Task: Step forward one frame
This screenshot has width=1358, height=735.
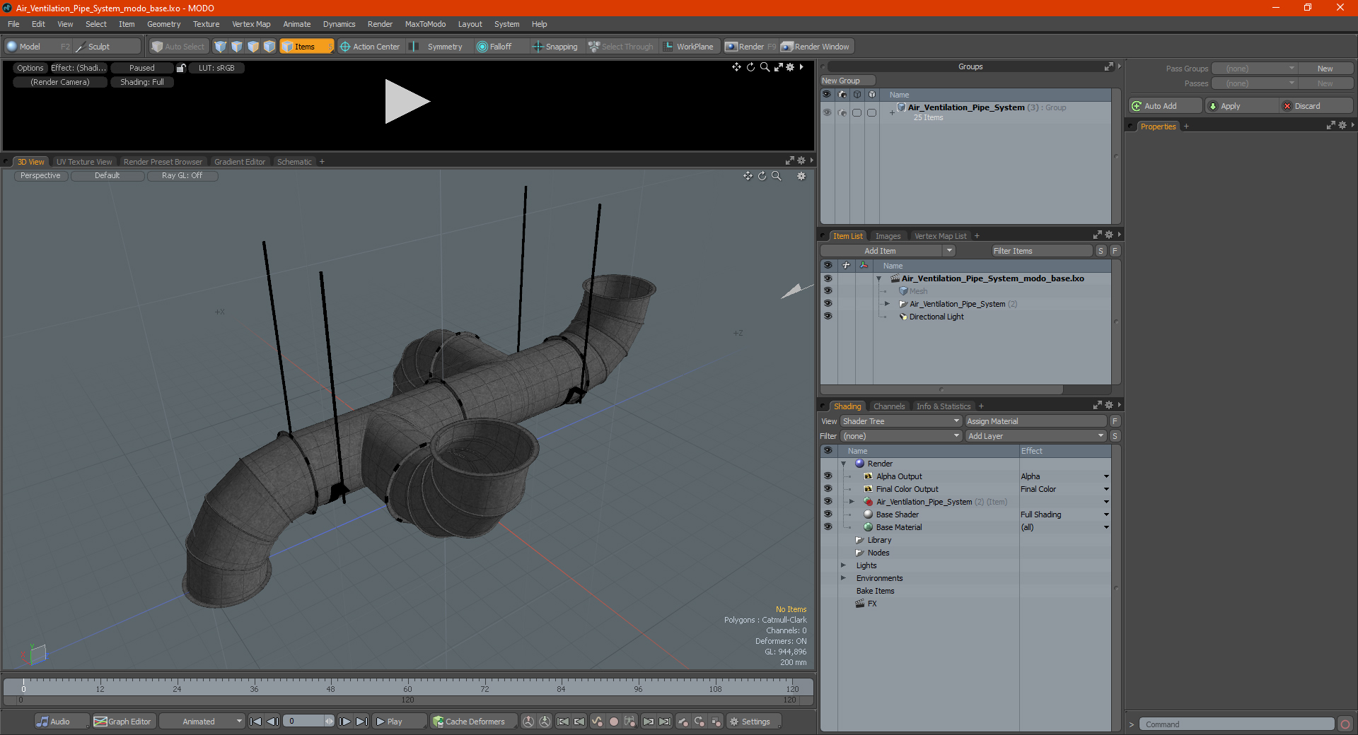Action: coord(344,722)
